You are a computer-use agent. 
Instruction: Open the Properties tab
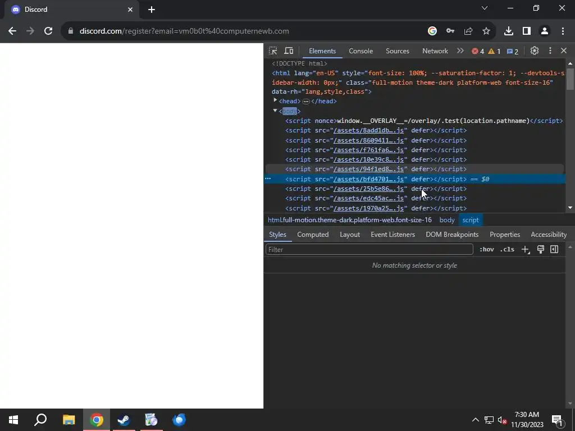click(505, 235)
